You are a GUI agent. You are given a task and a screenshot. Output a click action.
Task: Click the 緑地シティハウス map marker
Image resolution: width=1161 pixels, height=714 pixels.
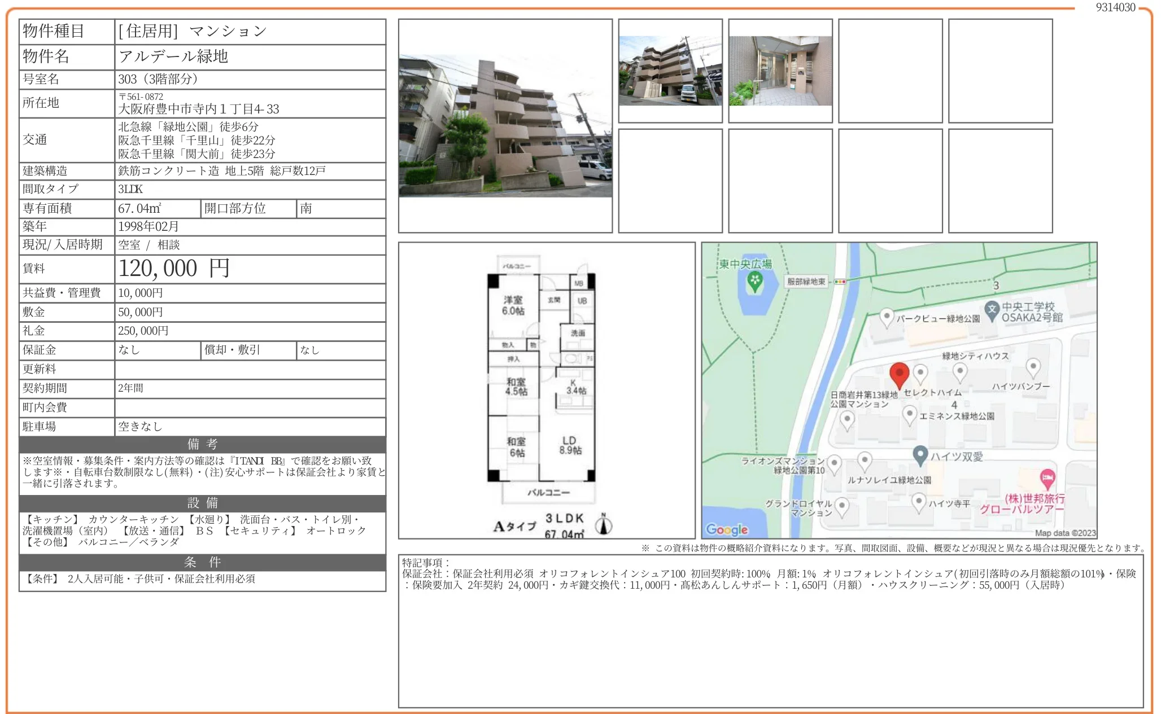[x=960, y=371]
